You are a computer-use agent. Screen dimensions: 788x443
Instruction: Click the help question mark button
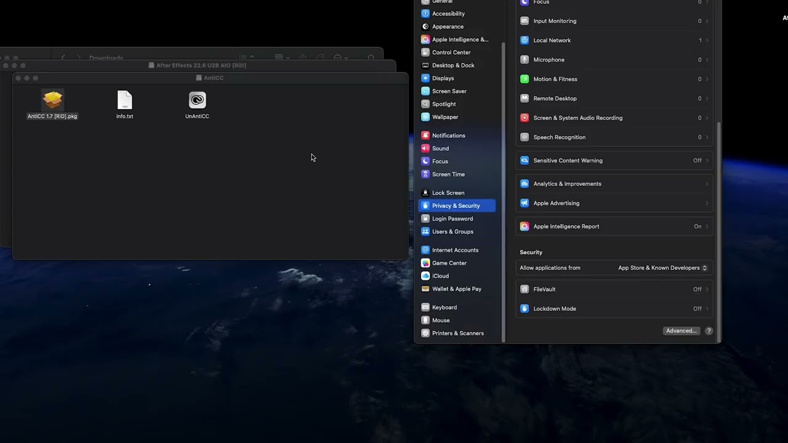[709, 330]
